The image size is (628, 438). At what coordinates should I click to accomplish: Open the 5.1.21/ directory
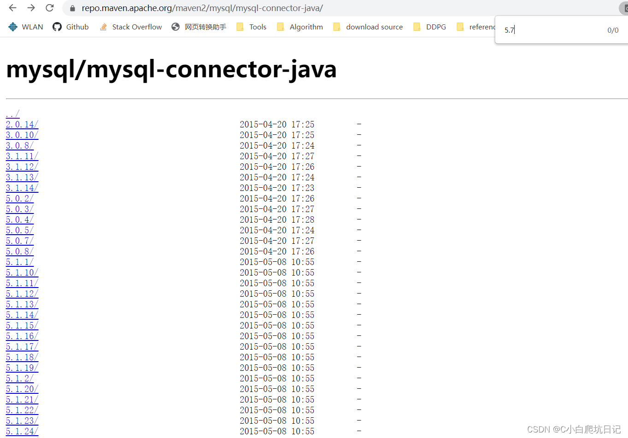point(22,399)
